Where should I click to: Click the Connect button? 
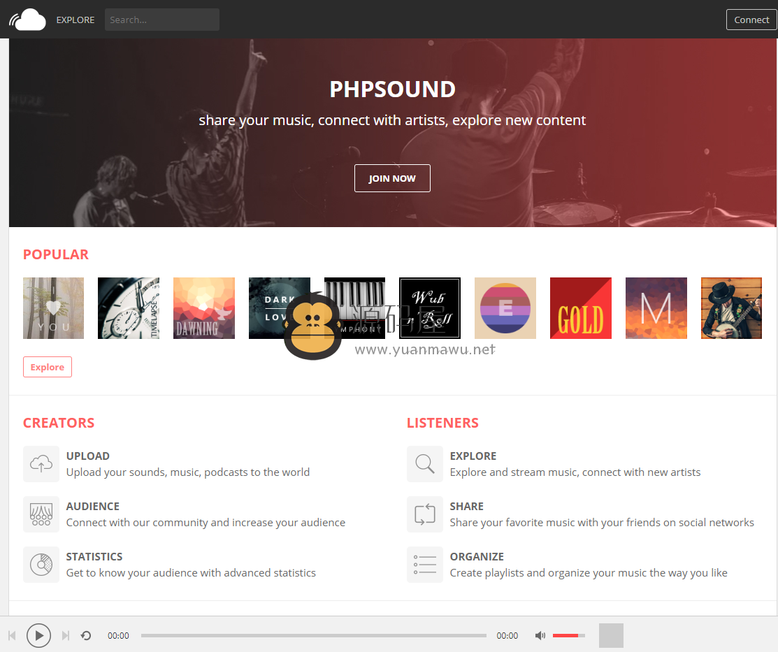pos(751,20)
